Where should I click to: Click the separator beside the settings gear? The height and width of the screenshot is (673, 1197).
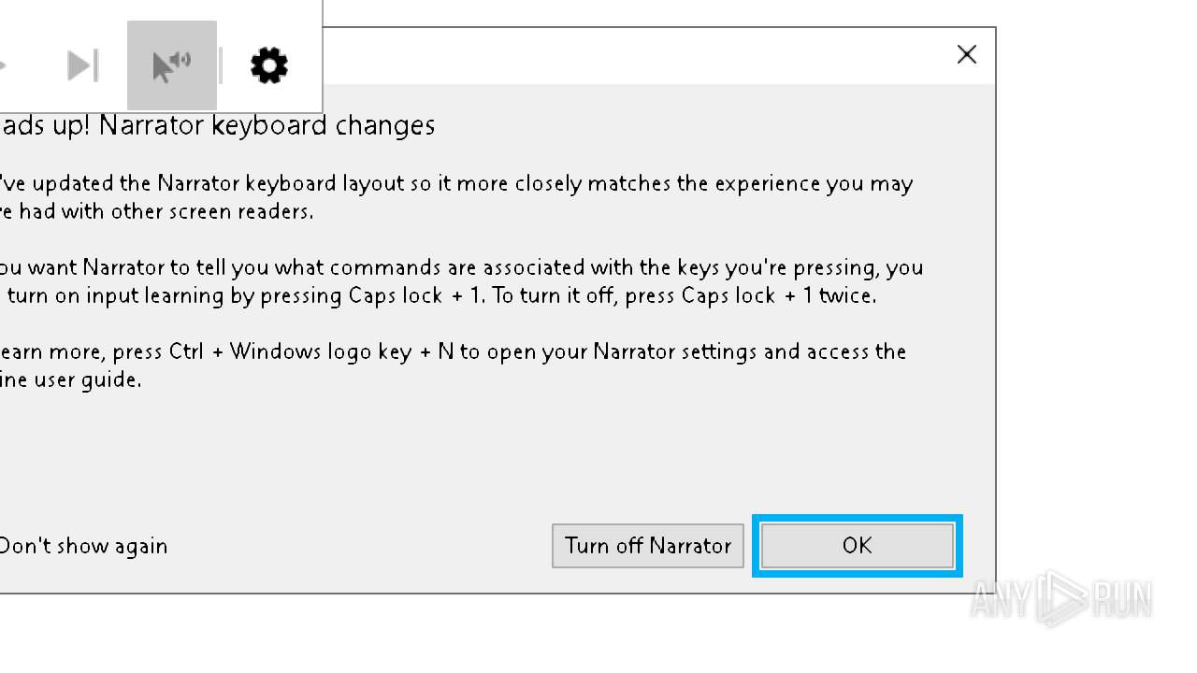click(x=221, y=65)
